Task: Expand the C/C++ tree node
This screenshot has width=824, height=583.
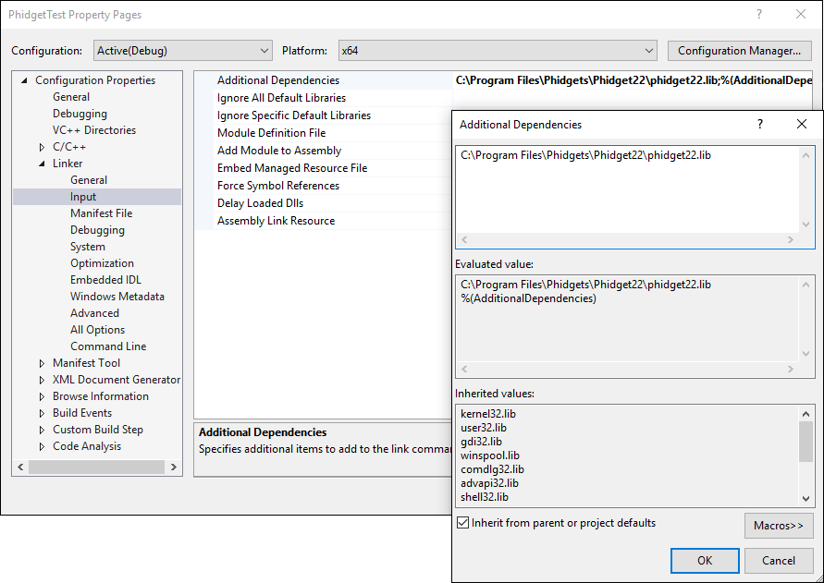Action: (x=42, y=147)
